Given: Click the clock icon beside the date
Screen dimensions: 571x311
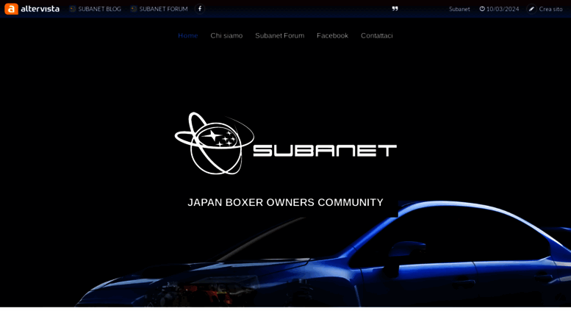Looking at the screenshot, I should [x=482, y=9].
